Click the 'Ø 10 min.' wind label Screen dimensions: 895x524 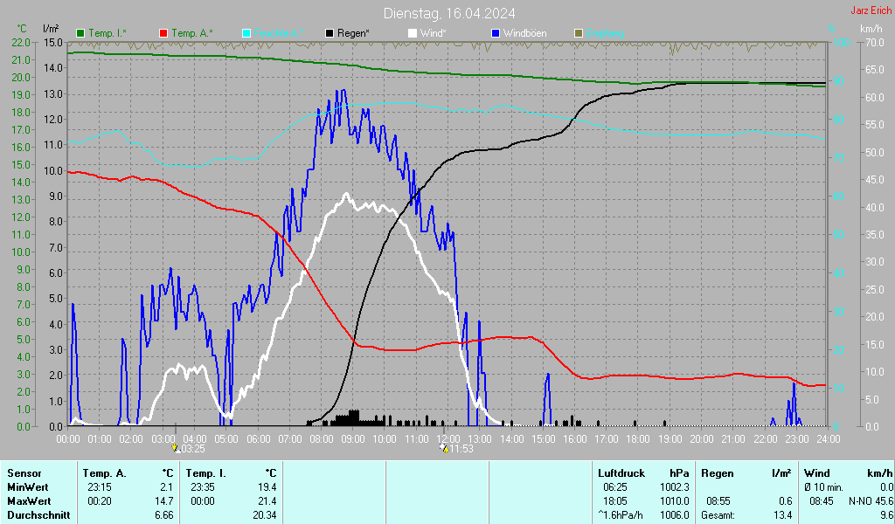click(x=823, y=487)
